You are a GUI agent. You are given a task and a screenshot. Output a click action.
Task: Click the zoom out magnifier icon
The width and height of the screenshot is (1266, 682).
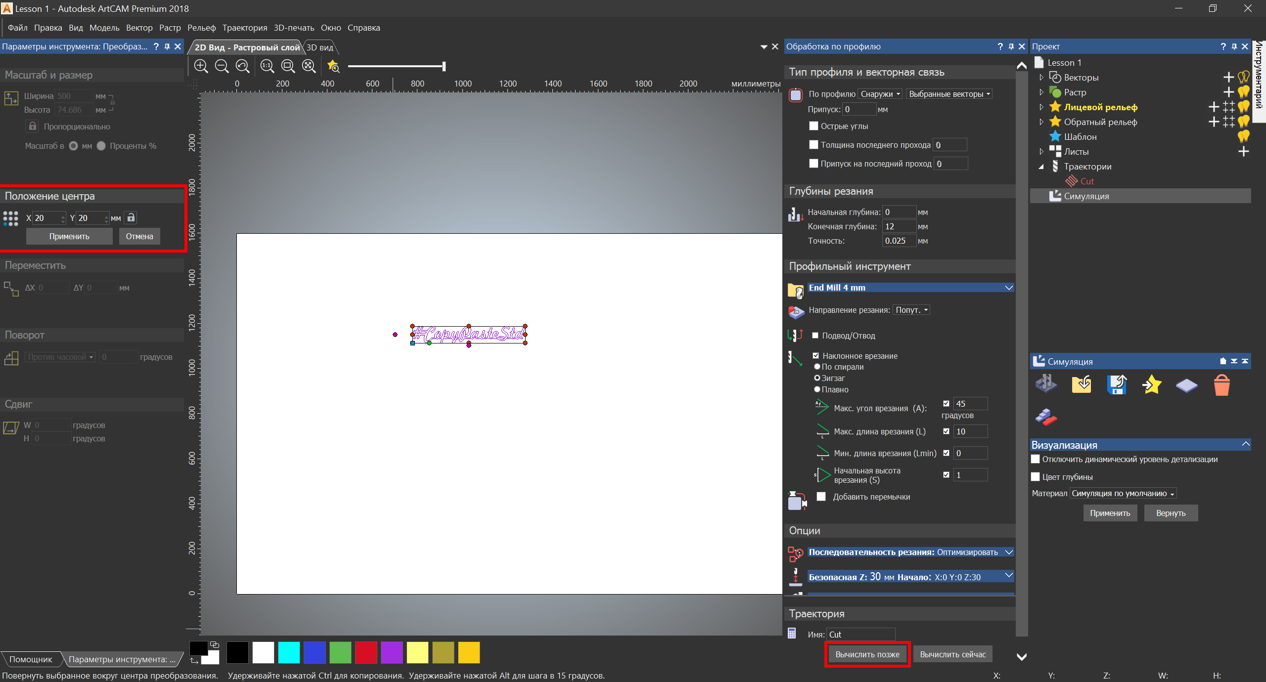click(222, 66)
